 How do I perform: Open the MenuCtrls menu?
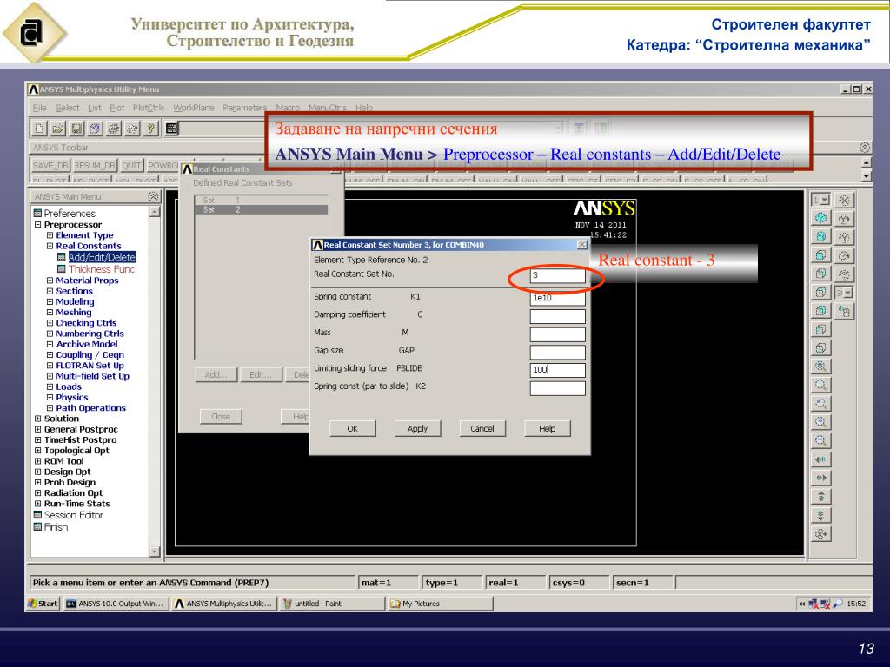pos(328,108)
